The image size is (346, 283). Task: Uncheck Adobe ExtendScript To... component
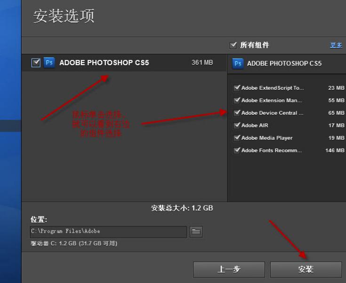click(237, 88)
